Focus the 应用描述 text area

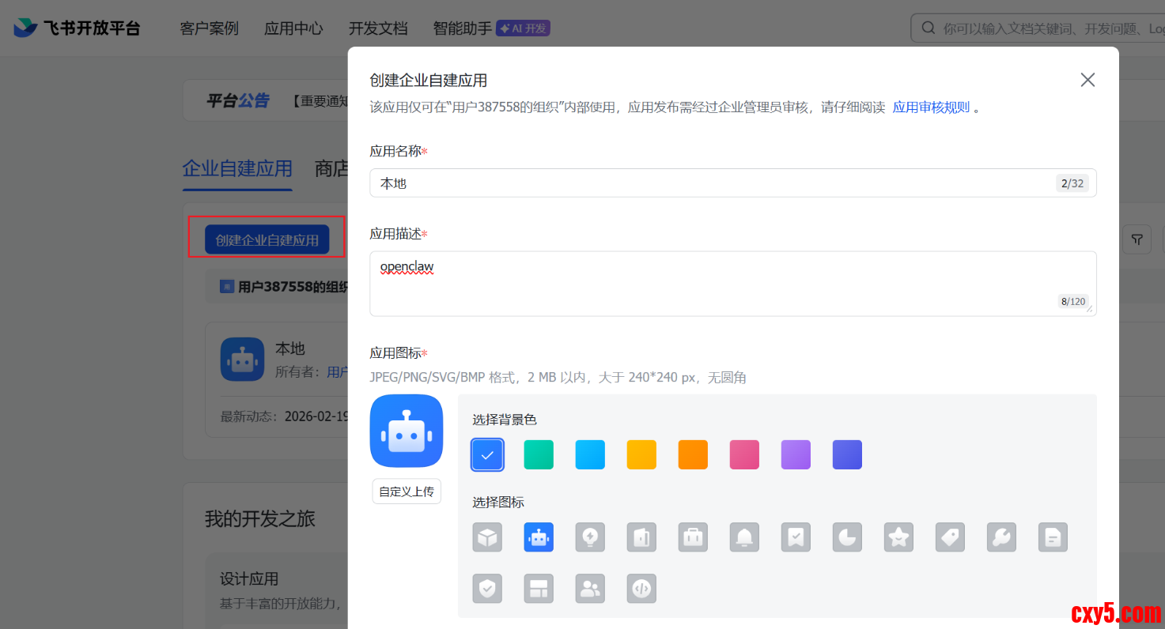[x=712, y=283]
